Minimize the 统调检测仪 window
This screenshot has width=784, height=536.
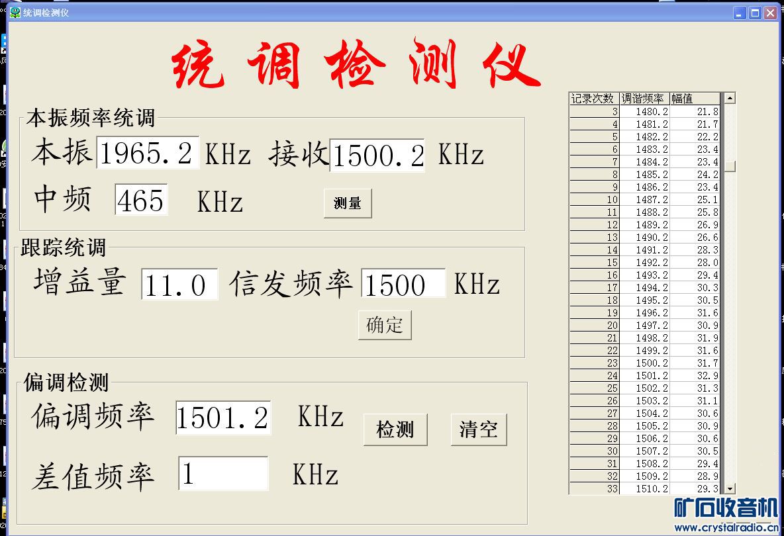click(x=740, y=13)
